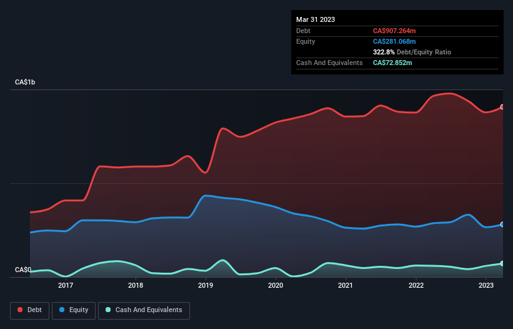Screen dimensions: 513x329
Task: Select the blue Equity endpoint marker
Action: 502,225
